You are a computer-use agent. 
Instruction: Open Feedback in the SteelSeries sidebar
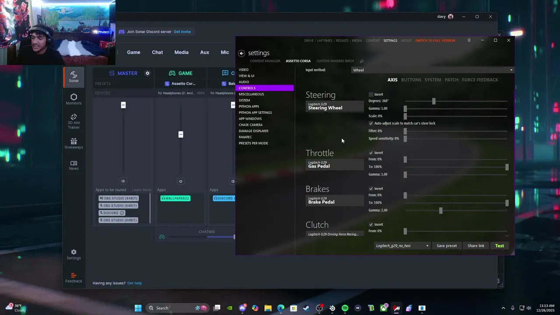(73, 278)
